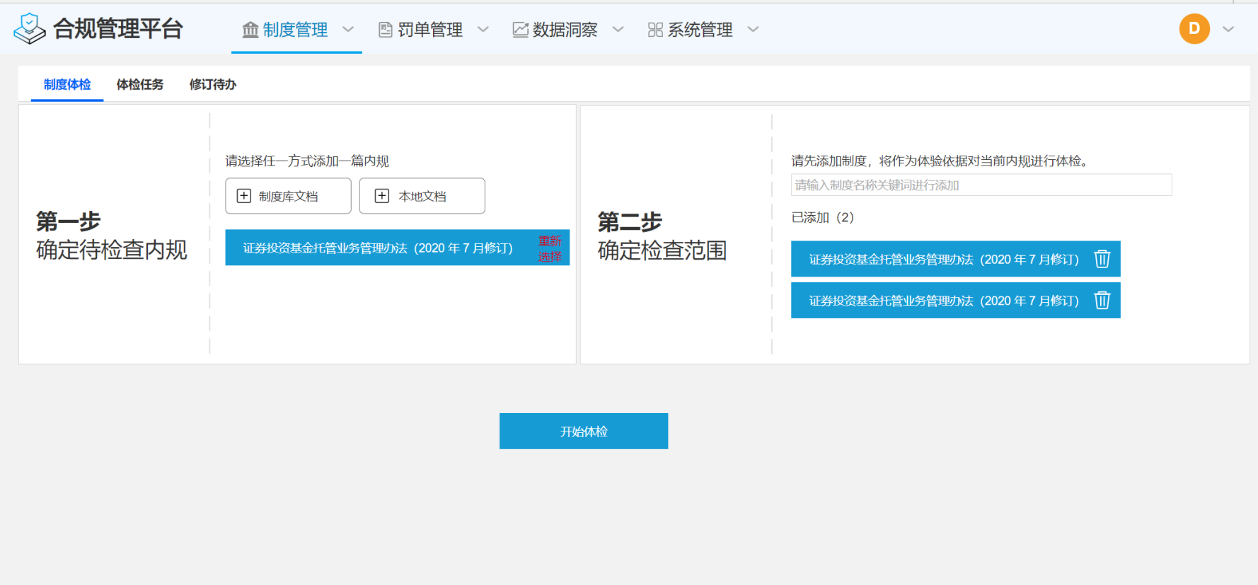
Task: Delete the second added regulation via trash icon
Action: [x=1102, y=301]
